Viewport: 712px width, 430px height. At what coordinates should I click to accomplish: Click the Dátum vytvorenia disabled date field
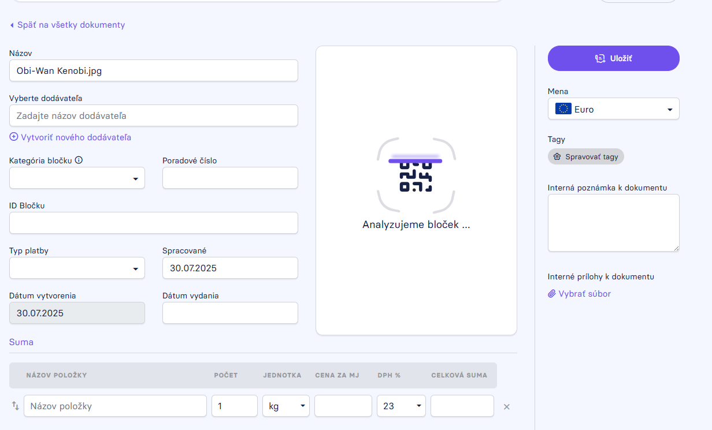pyautogui.click(x=77, y=313)
